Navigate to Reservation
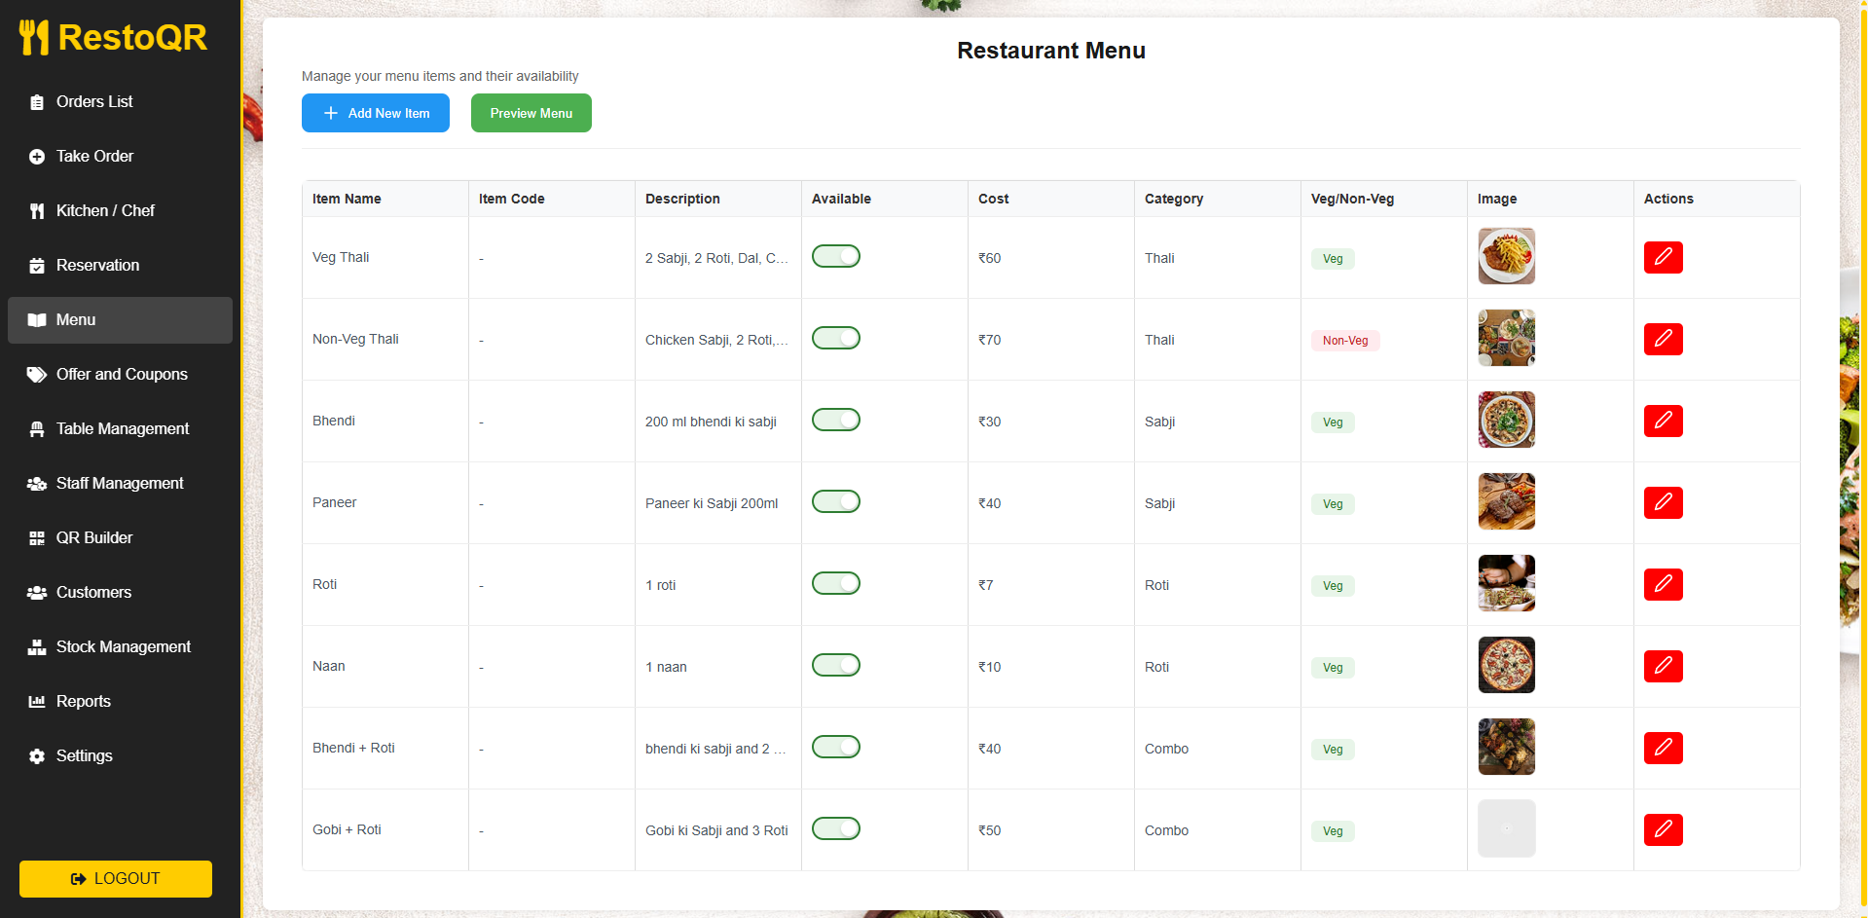 pos(120,266)
